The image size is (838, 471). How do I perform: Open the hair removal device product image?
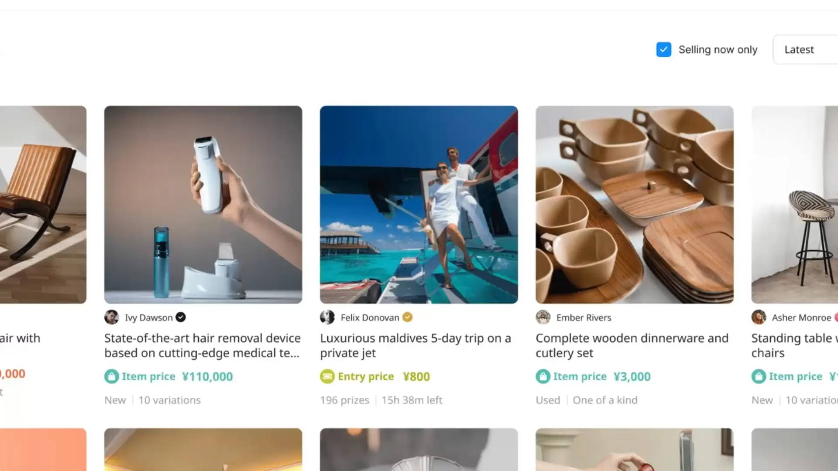203,205
